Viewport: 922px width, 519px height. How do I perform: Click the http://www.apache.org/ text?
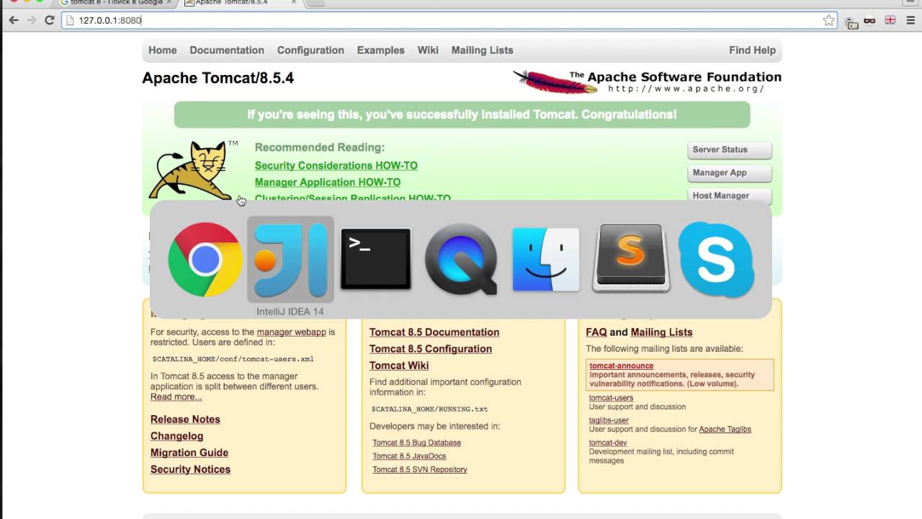click(x=686, y=89)
